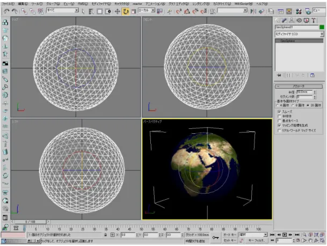Open the Modify panel tab icon
The width and height of the screenshot is (327, 246).
284,20
